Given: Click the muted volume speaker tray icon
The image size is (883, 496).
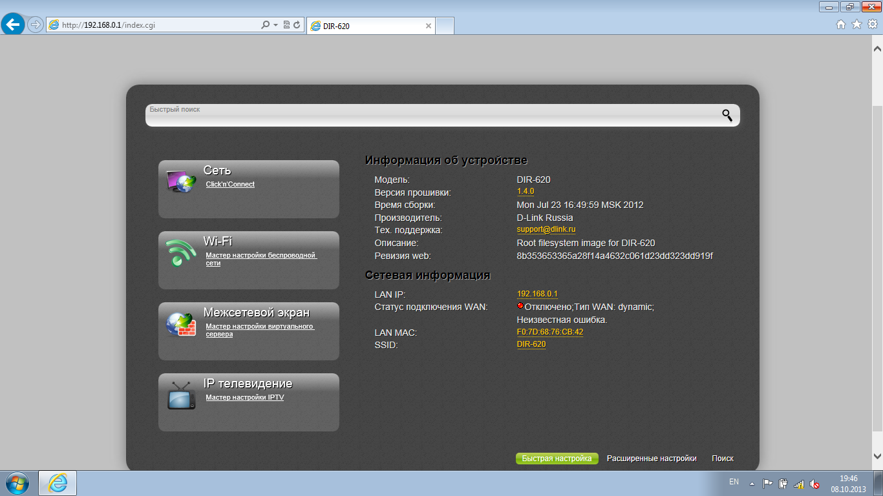Looking at the screenshot, I should 814,484.
